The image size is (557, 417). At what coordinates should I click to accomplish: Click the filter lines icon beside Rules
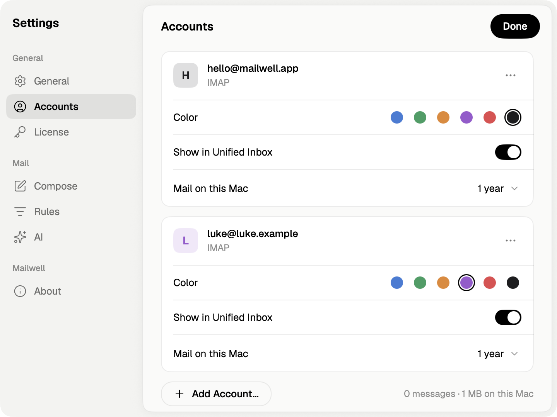coord(20,212)
